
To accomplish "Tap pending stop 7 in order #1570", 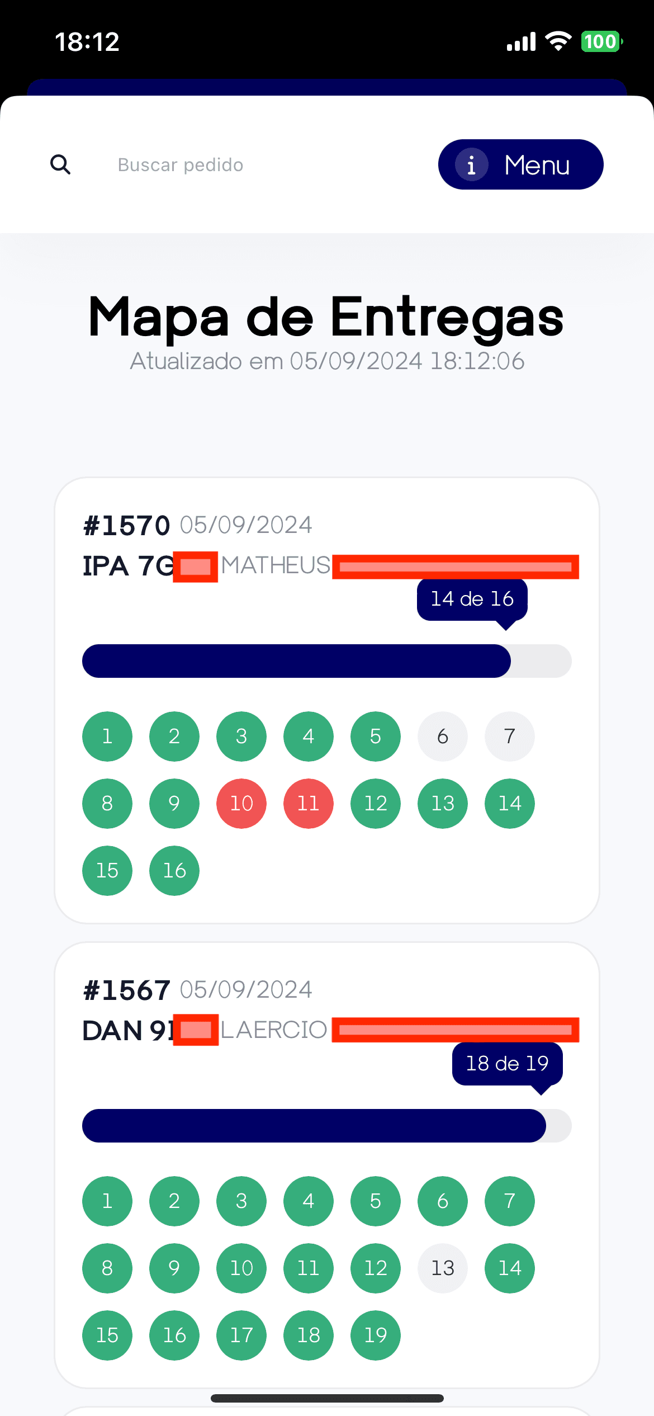I will point(510,737).
